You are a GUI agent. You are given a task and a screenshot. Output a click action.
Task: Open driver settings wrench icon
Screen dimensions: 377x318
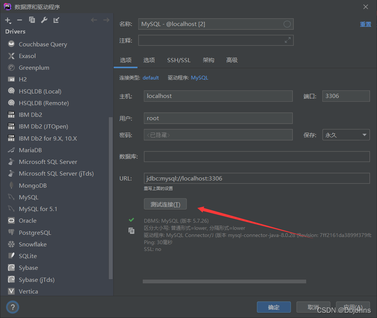pyautogui.click(x=44, y=20)
